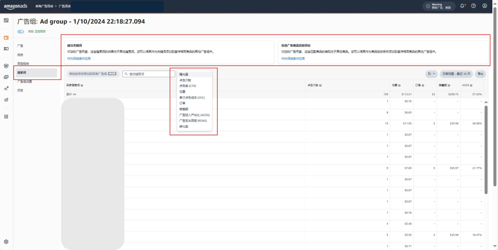Screen dimensions: 498x250
Task: Open the bar chart reports sidebar icon
Action: point(6,99)
